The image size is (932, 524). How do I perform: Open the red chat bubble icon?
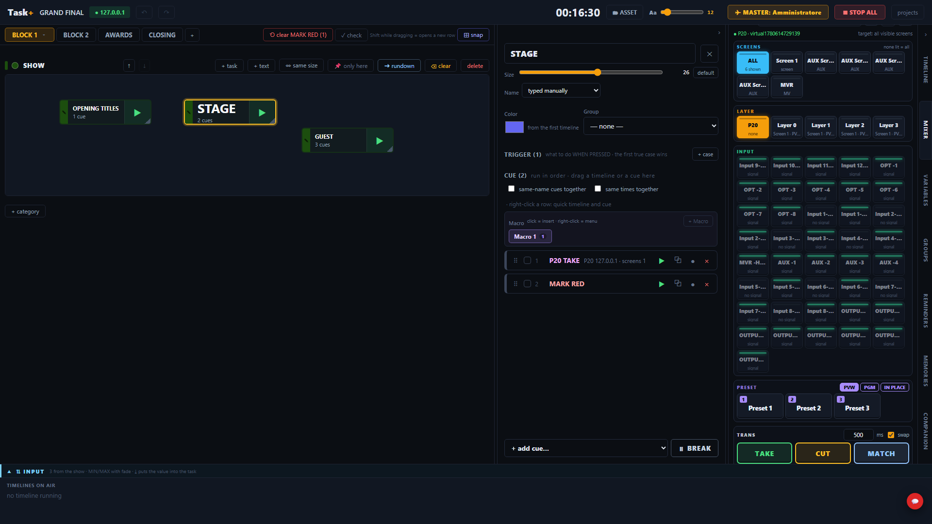[x=915, y=501]
